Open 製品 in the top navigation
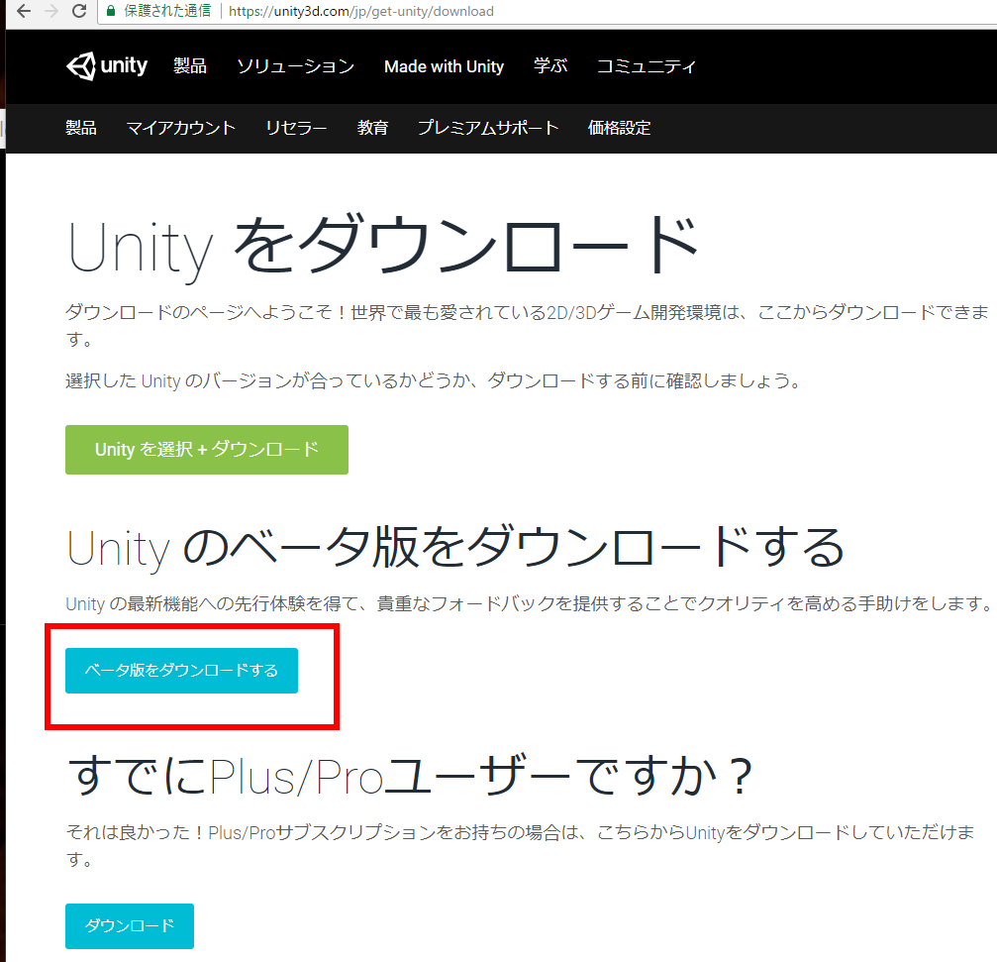Image resolution: width=997 pixels, height=962 pixels. point(190,66)
